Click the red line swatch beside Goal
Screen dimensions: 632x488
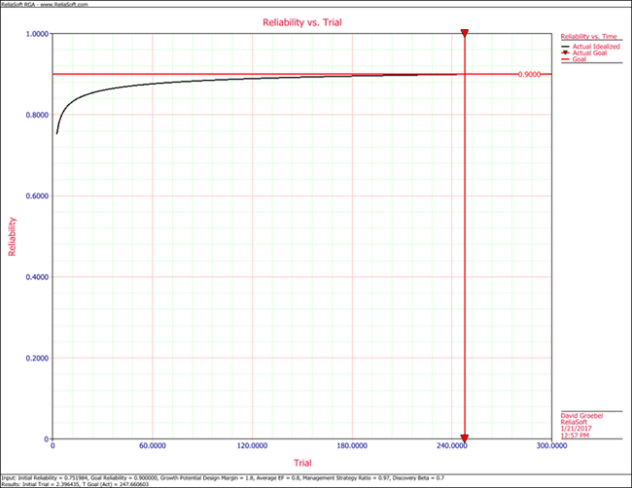coord(565,59)
